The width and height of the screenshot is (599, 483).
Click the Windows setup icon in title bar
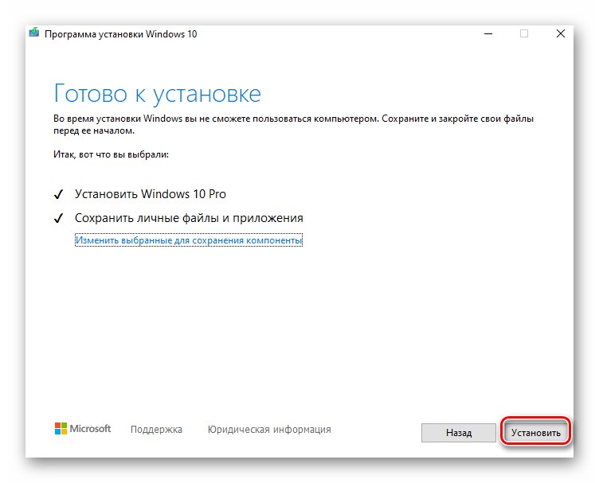pyautogui.click(x=34, y=33)
